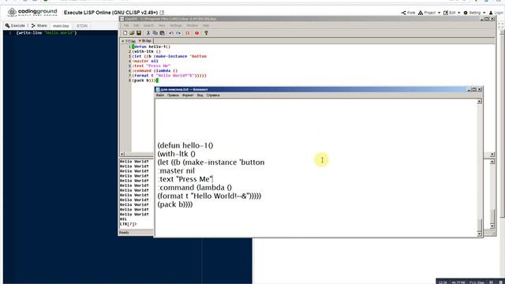Open the Settings menu in LispIDE

176,25
